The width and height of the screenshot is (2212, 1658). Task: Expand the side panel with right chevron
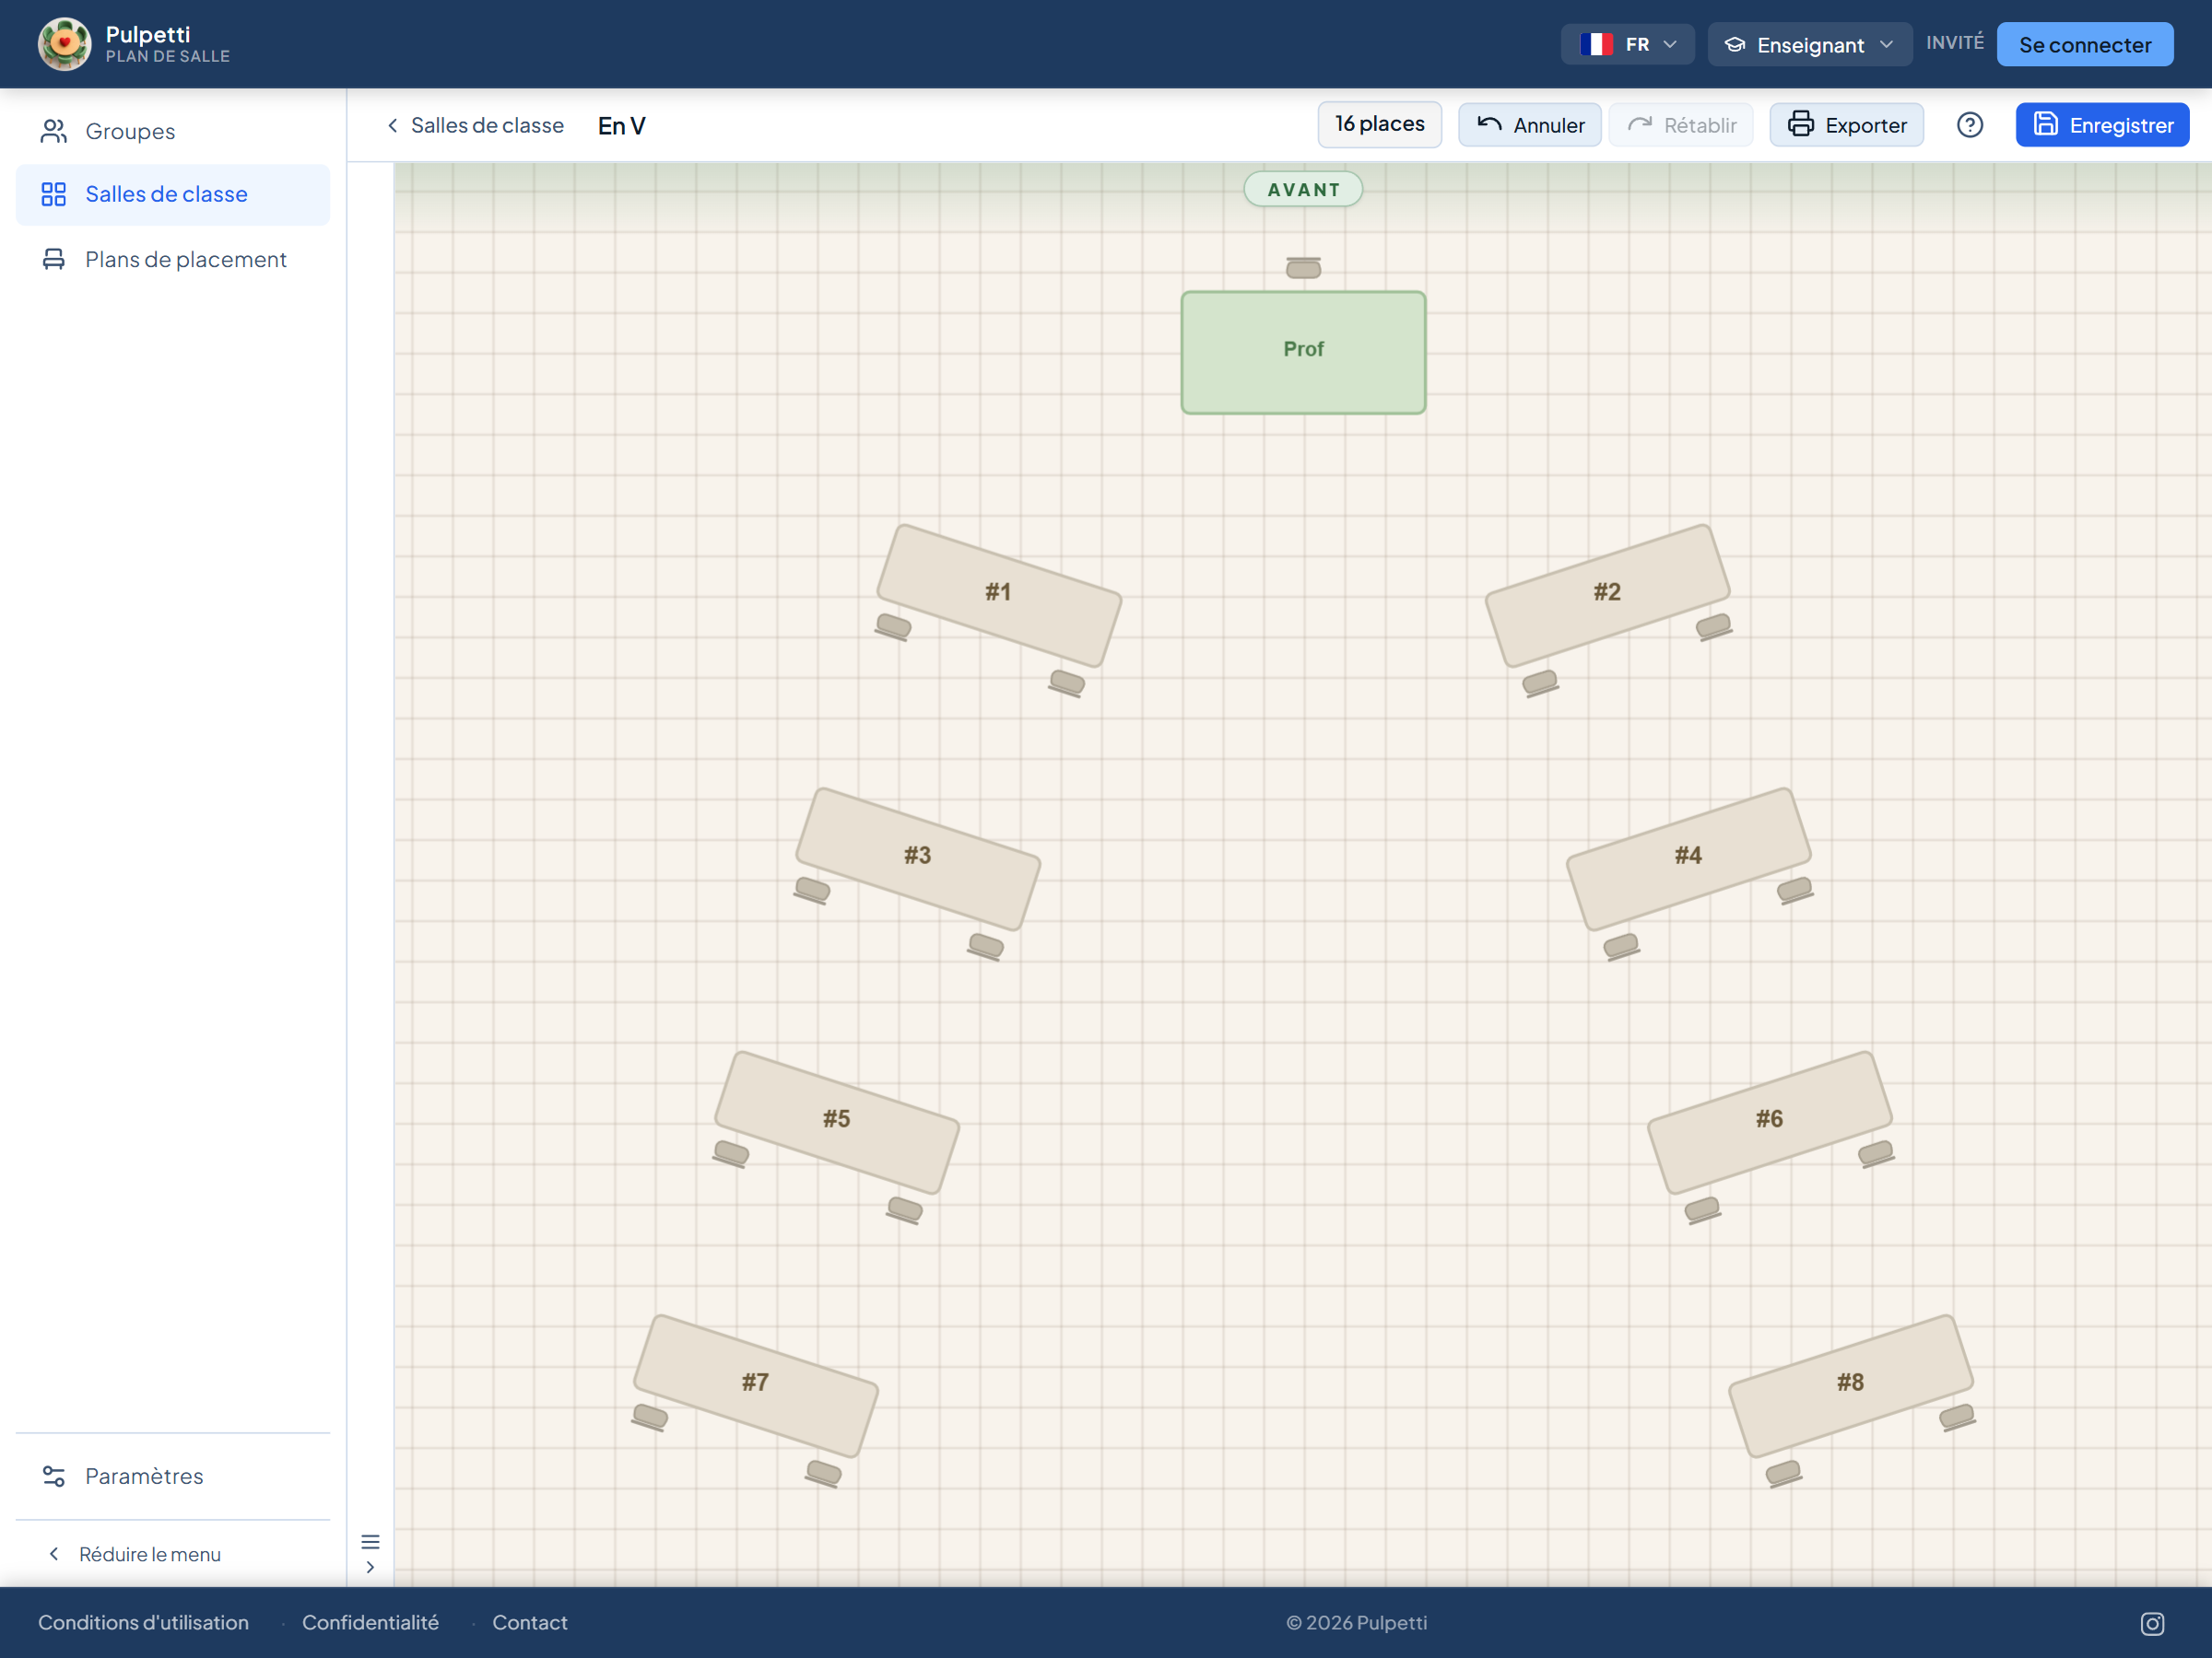pyautogui.click(x=370, y=1567)
